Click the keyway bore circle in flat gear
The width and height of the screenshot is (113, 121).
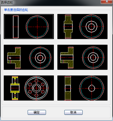(92, 88)
